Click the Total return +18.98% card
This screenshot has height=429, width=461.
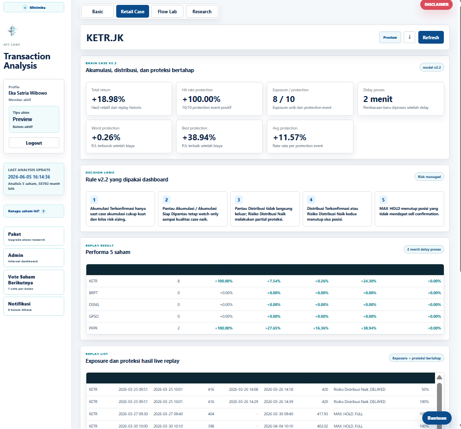129,99
